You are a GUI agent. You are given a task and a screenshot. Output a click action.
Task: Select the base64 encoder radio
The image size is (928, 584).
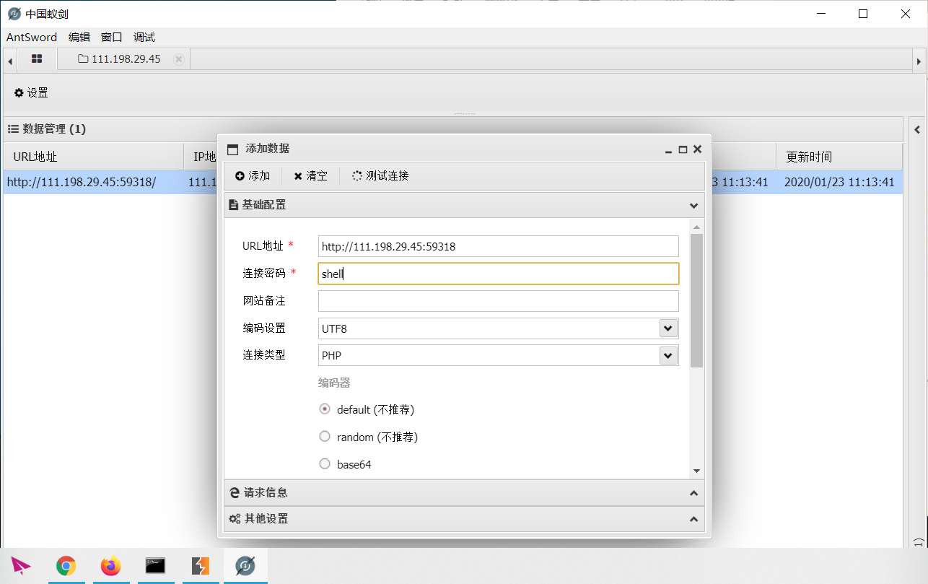click(325, 464)
